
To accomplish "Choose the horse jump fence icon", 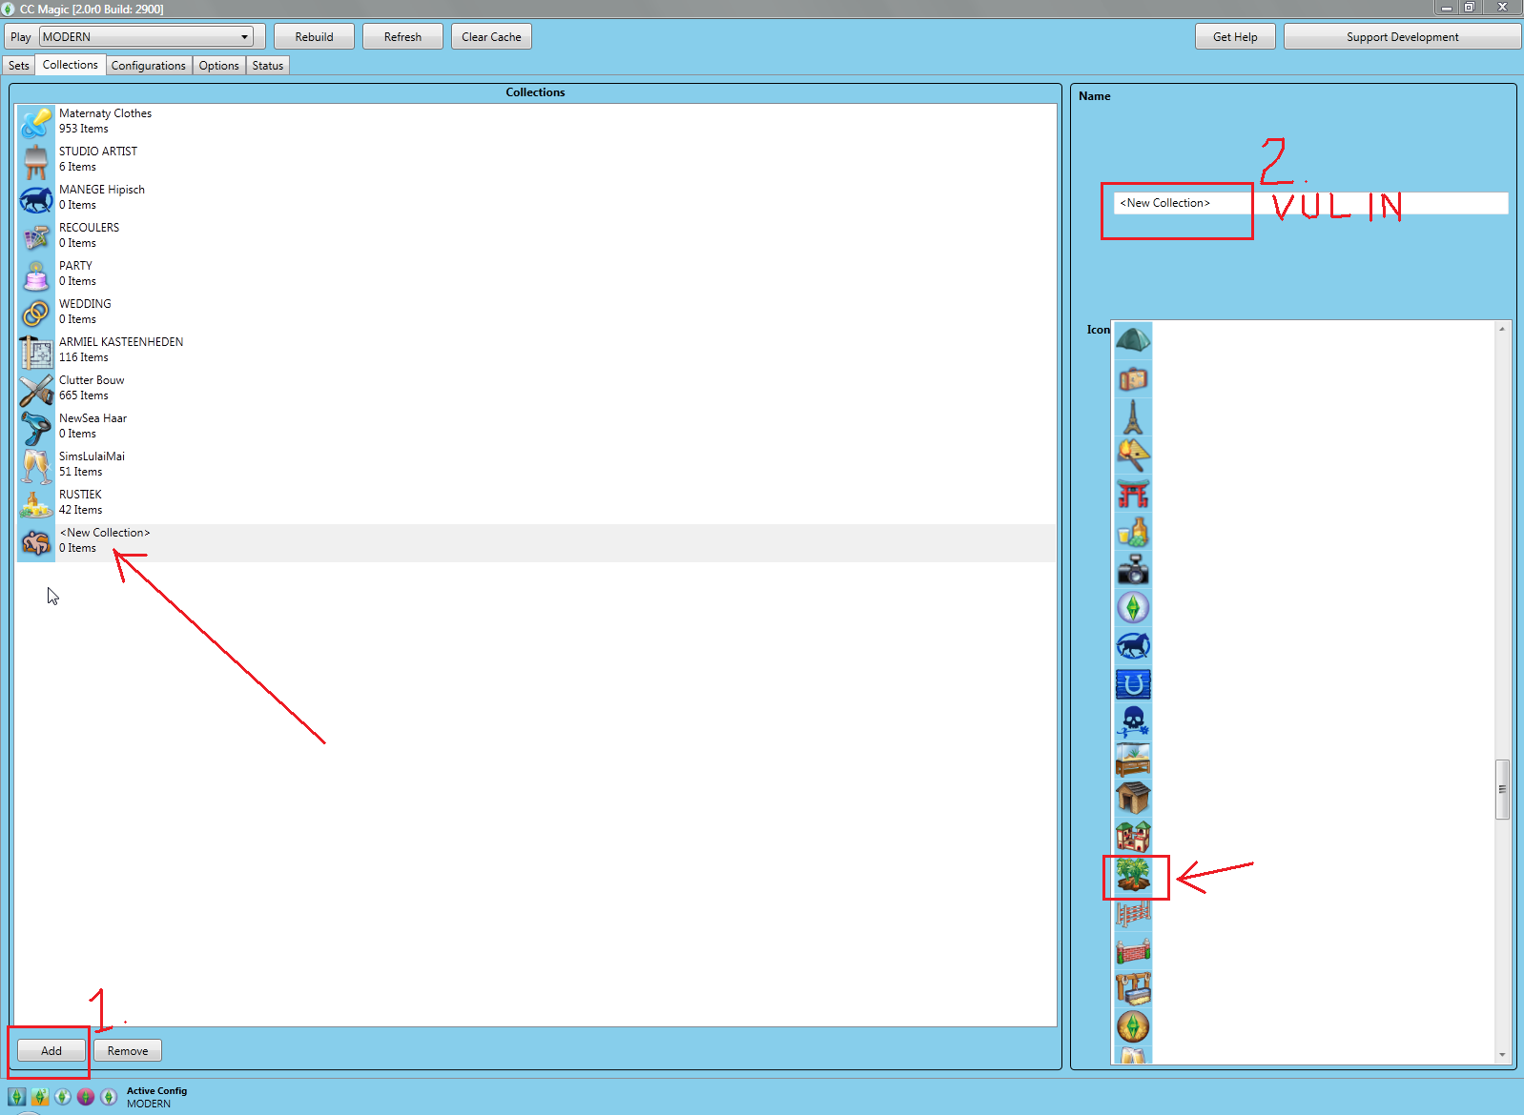I will 1133,912.
